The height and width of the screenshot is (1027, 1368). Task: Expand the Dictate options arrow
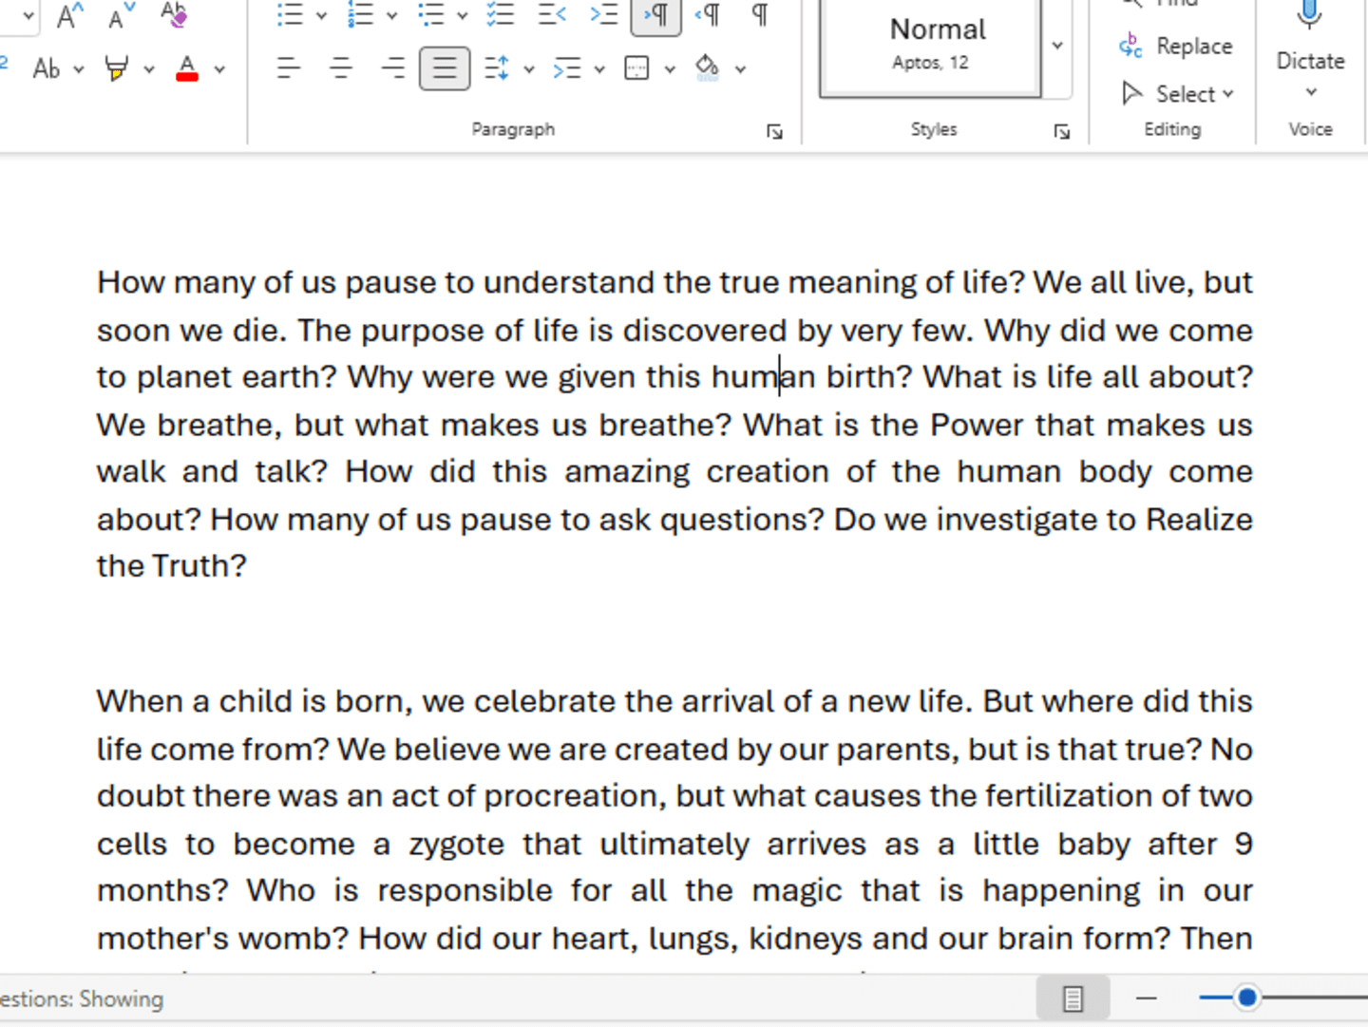(x=1311, y=92)
